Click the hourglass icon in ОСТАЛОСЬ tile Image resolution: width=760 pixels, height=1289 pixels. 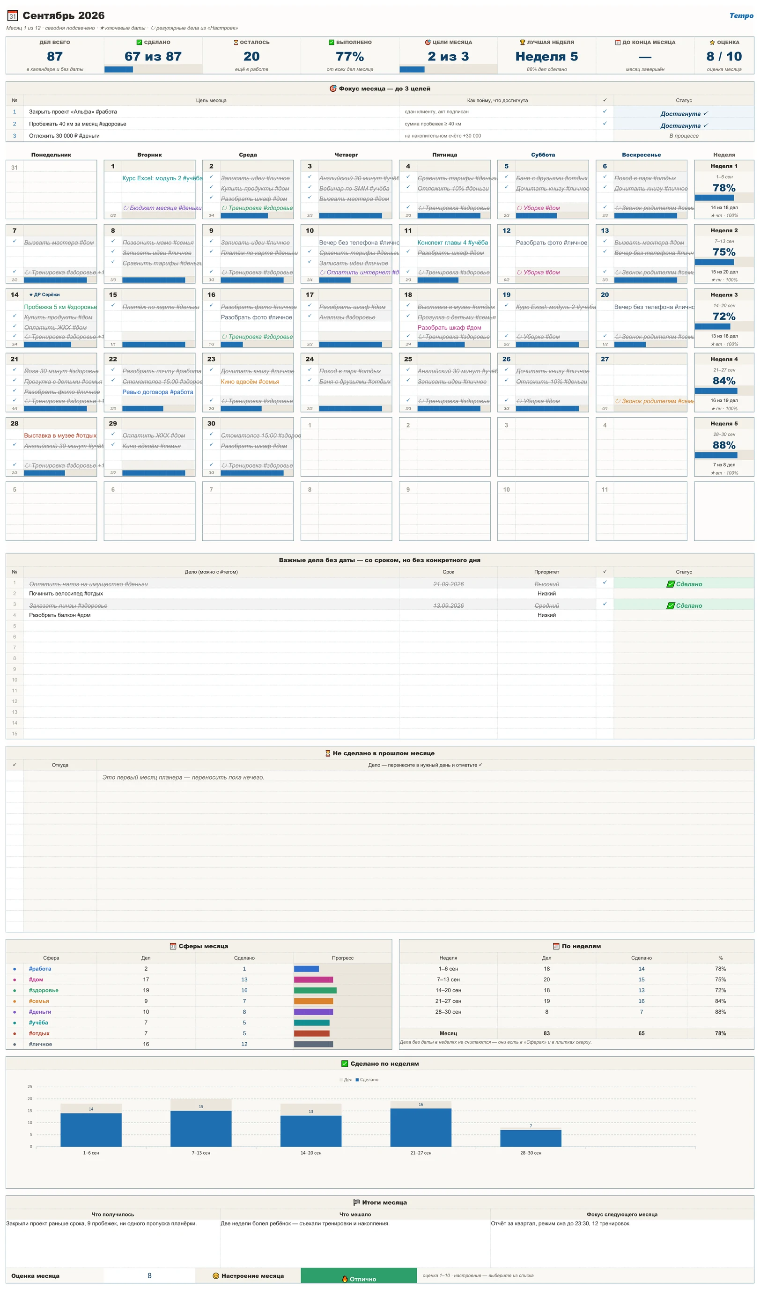236,43
